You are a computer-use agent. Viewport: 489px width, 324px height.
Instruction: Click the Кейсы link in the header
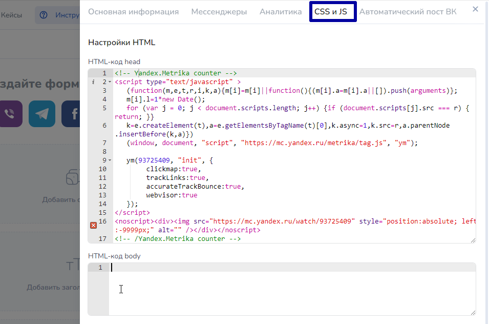click(11, 15)
